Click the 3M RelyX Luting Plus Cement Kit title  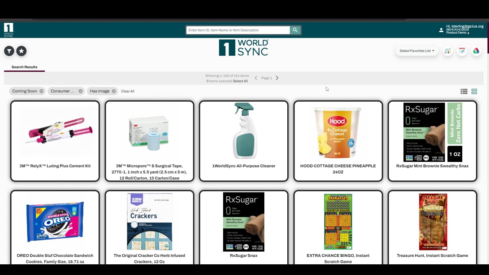[55, 166]
